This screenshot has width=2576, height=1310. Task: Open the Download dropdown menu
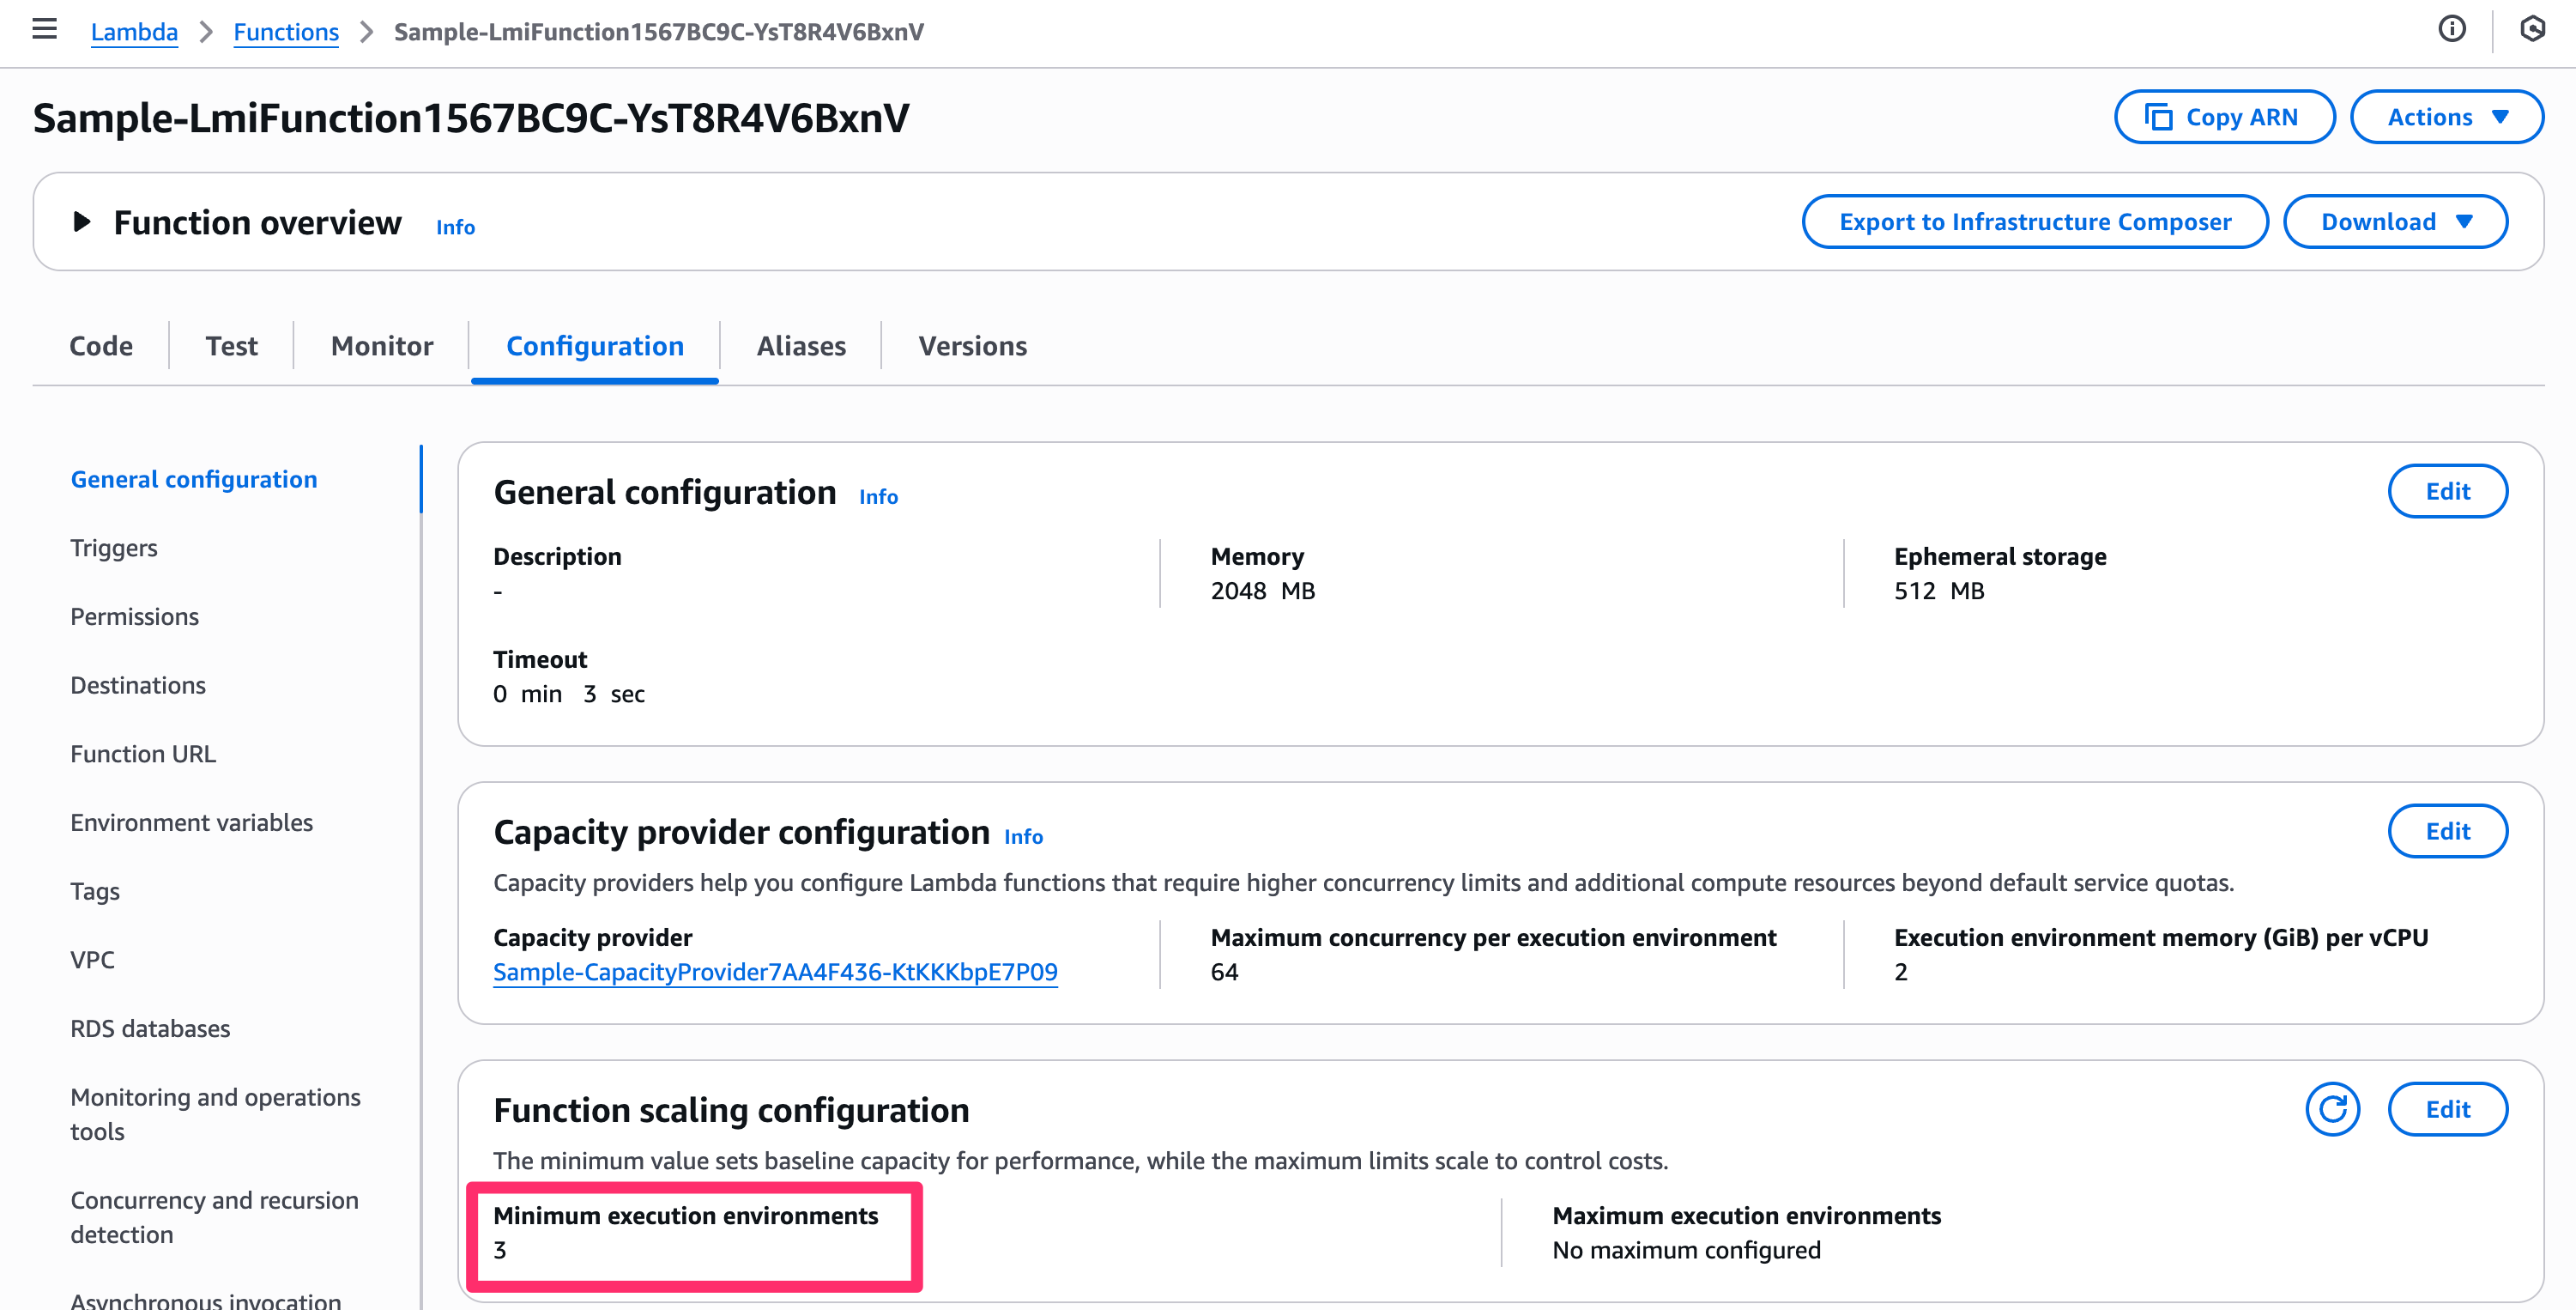pos(2394,222)
